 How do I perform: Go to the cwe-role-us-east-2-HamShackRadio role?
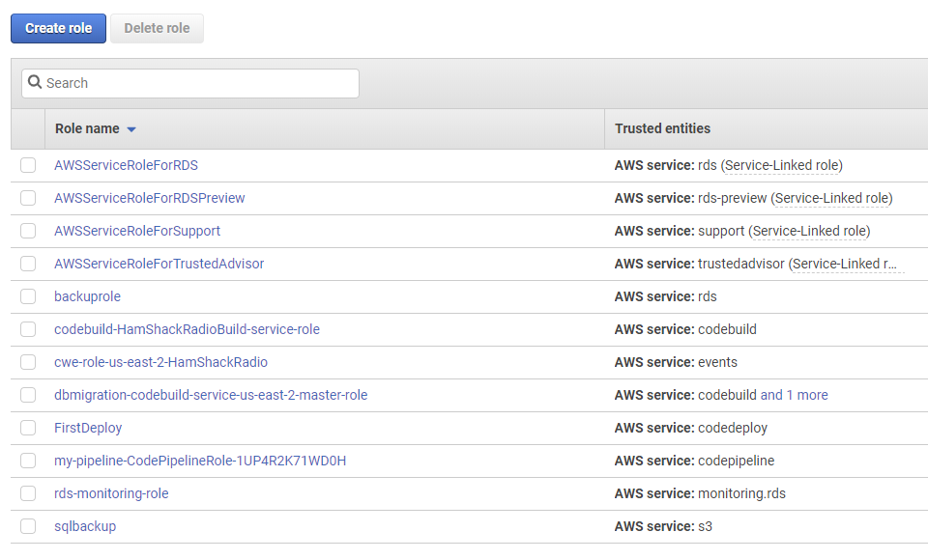tap(161, 362)
